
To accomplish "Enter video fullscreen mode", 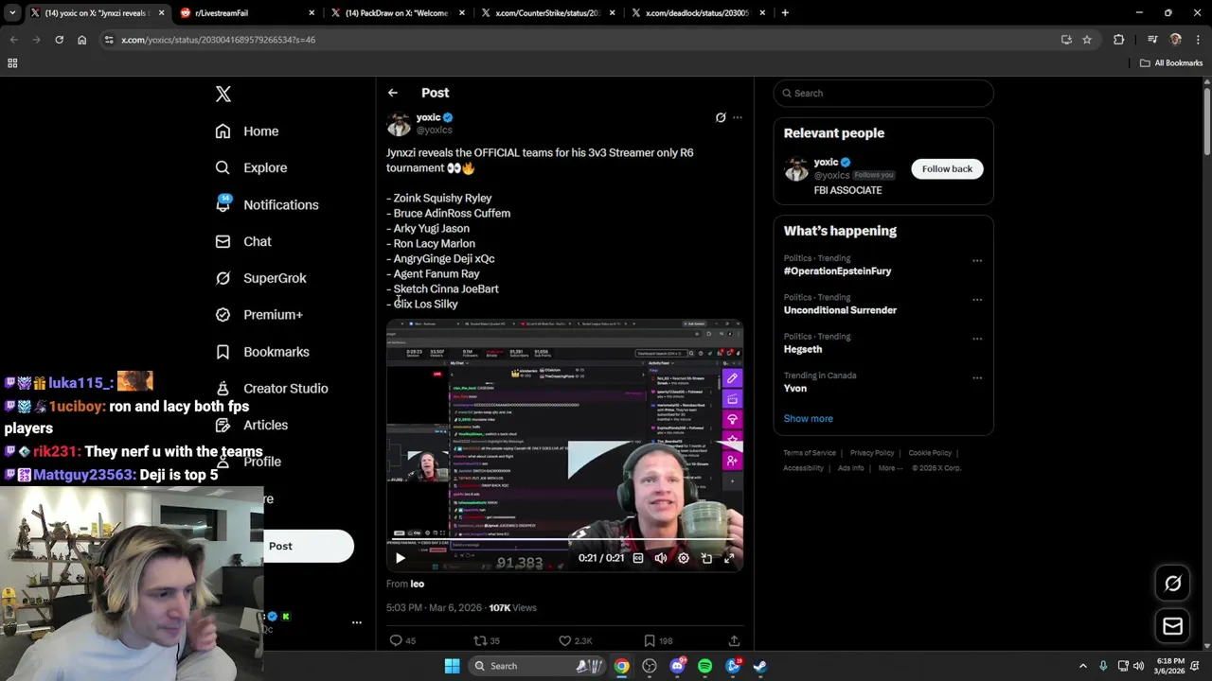I will click(729, 558).
